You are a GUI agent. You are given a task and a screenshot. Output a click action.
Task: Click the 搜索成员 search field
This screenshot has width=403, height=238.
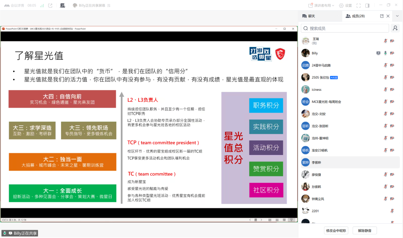345,28
